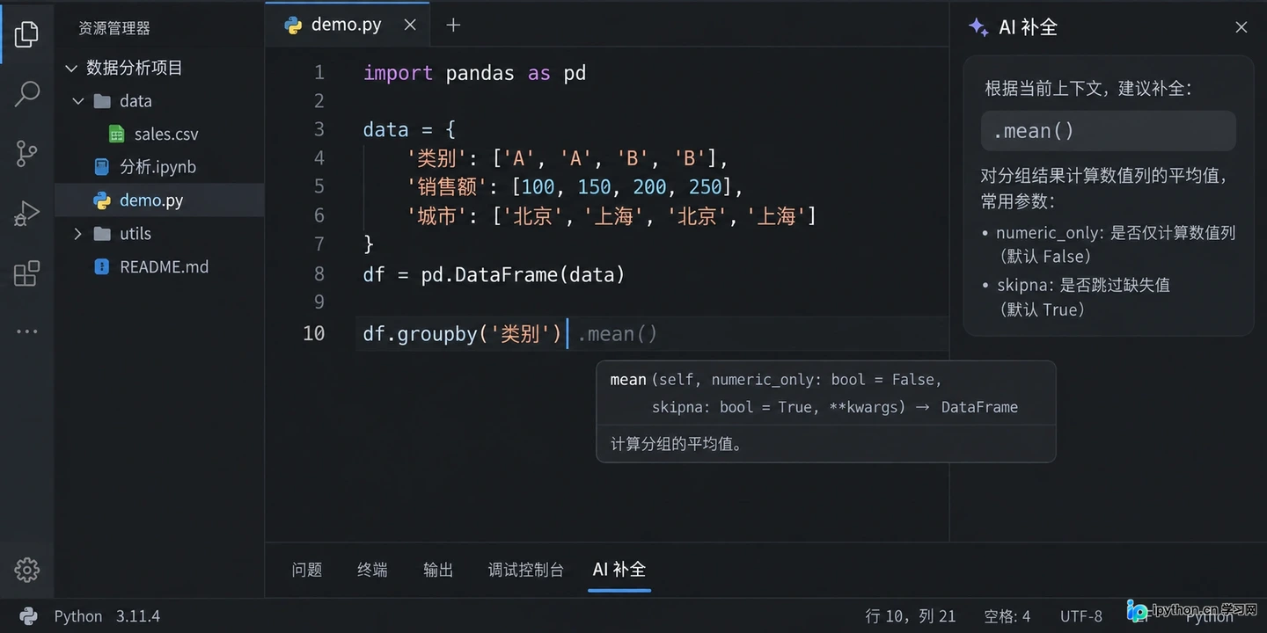Click line number 8 in the gutter
This screenshot has width=1267, height=633.
[x=319, y=274]
